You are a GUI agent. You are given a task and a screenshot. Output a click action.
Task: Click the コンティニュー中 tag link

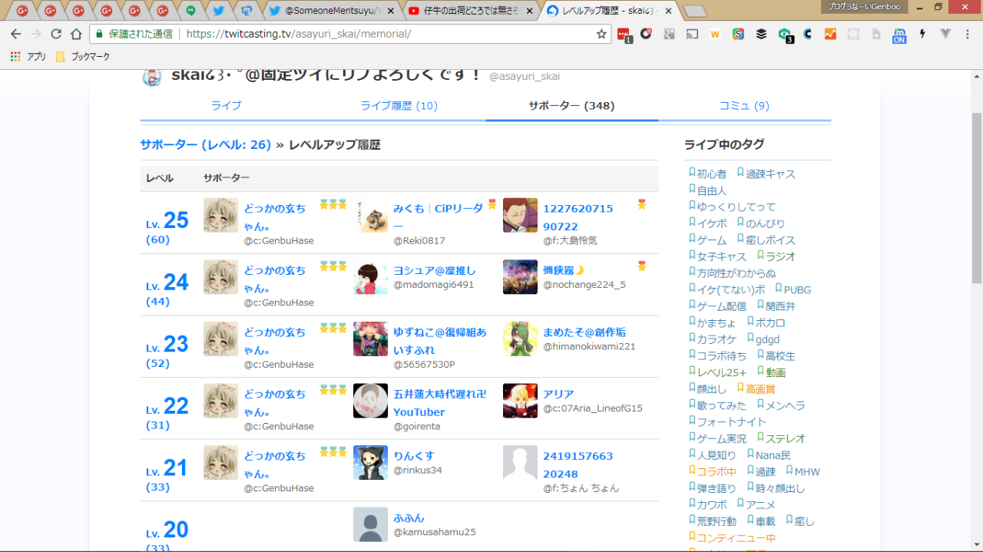tap(736, 538)
